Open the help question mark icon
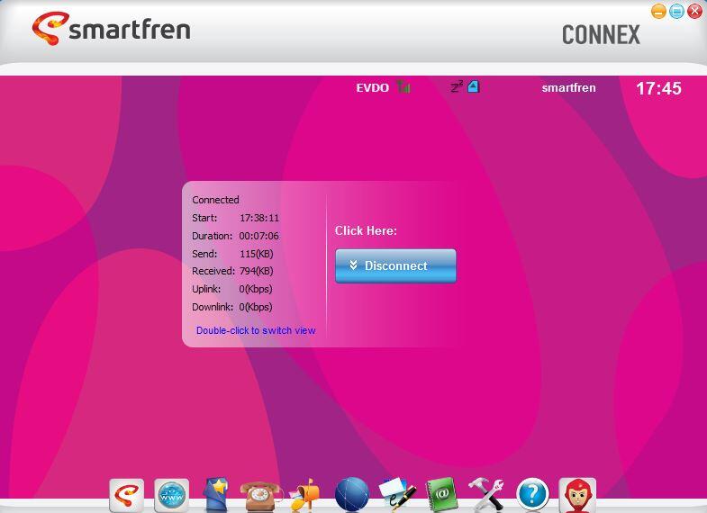This screenshot has width=707, height=513. pyautogui.click(x=532, y=494)
